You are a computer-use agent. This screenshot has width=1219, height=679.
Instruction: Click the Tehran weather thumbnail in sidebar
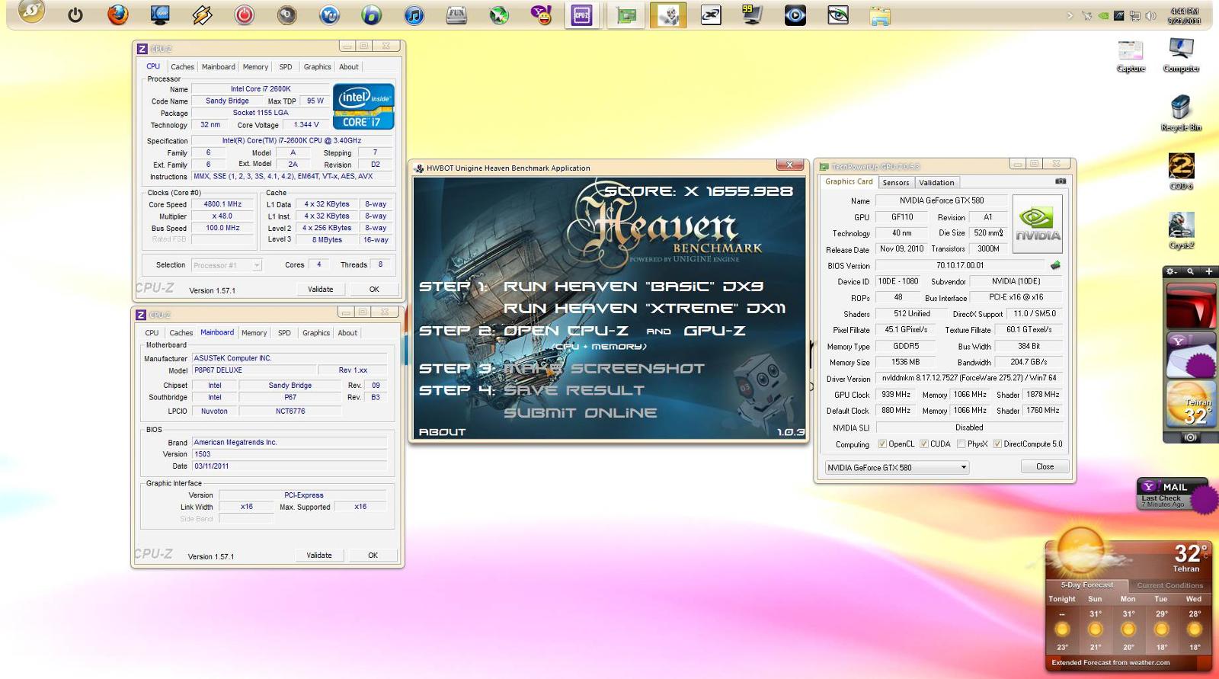(1190, 404)
